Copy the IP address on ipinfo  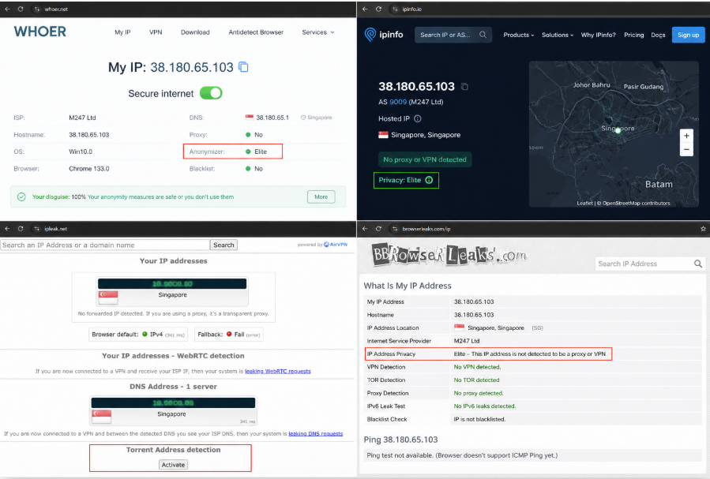(464, 86)
